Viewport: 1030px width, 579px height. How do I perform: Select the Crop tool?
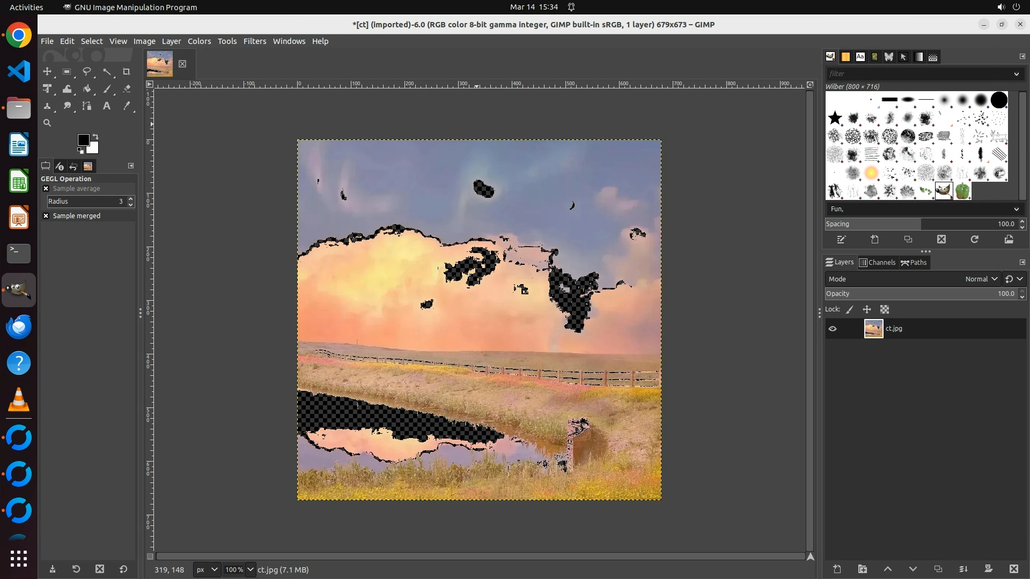coord(127,71)
